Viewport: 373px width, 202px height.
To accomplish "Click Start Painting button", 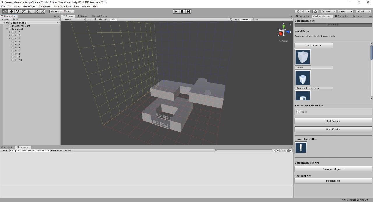I will (x=333, y=121).
